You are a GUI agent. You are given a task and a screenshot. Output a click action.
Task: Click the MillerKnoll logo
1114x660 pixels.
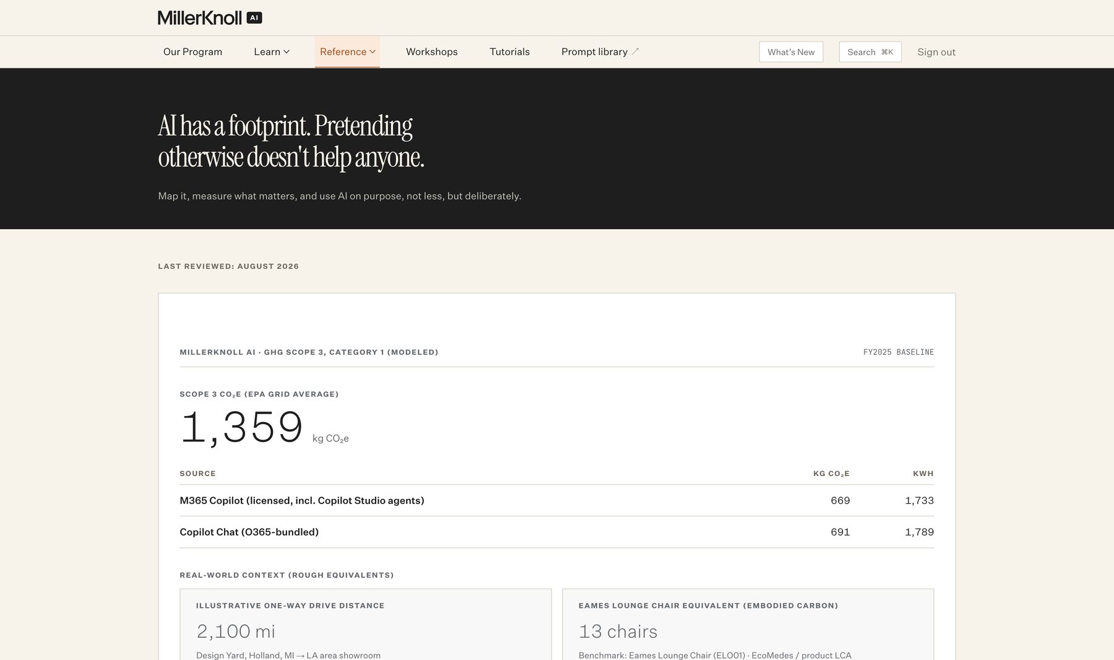(x=199, y=18)
